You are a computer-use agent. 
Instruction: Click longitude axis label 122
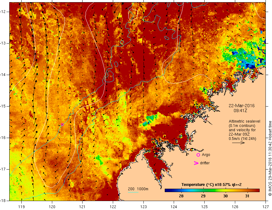click(x=113, y=207)
